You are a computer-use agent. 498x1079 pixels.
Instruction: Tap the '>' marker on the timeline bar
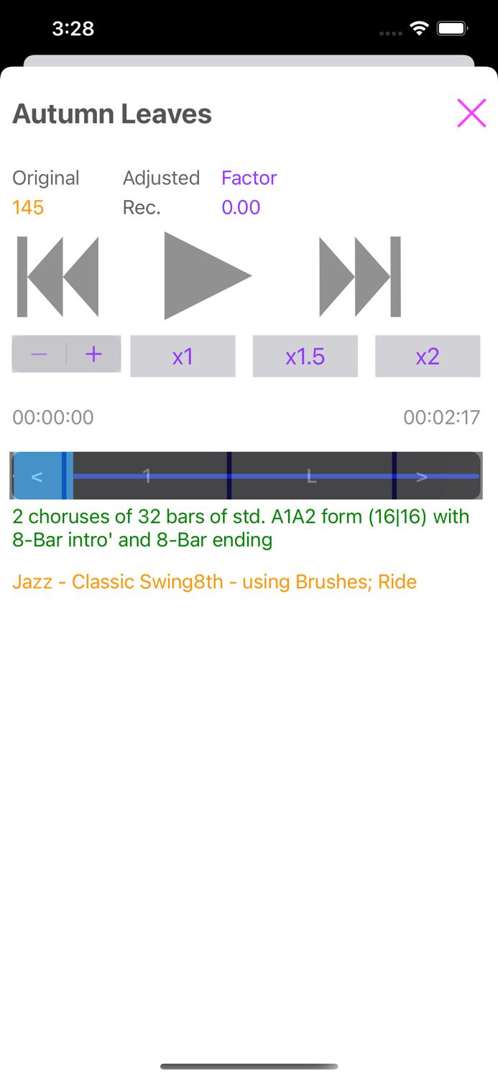coord(422,475)
